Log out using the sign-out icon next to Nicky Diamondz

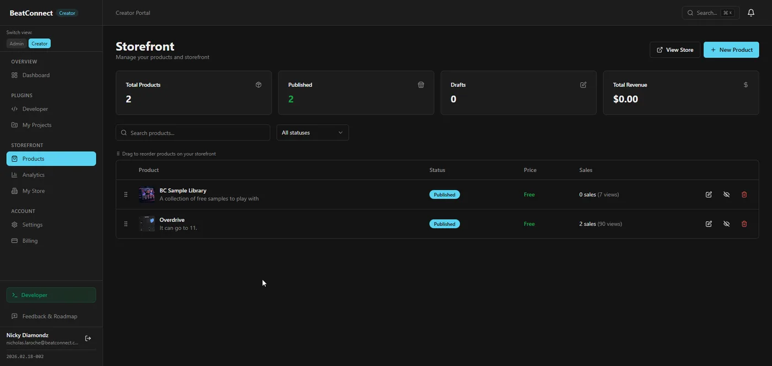[x=87, y=338]
